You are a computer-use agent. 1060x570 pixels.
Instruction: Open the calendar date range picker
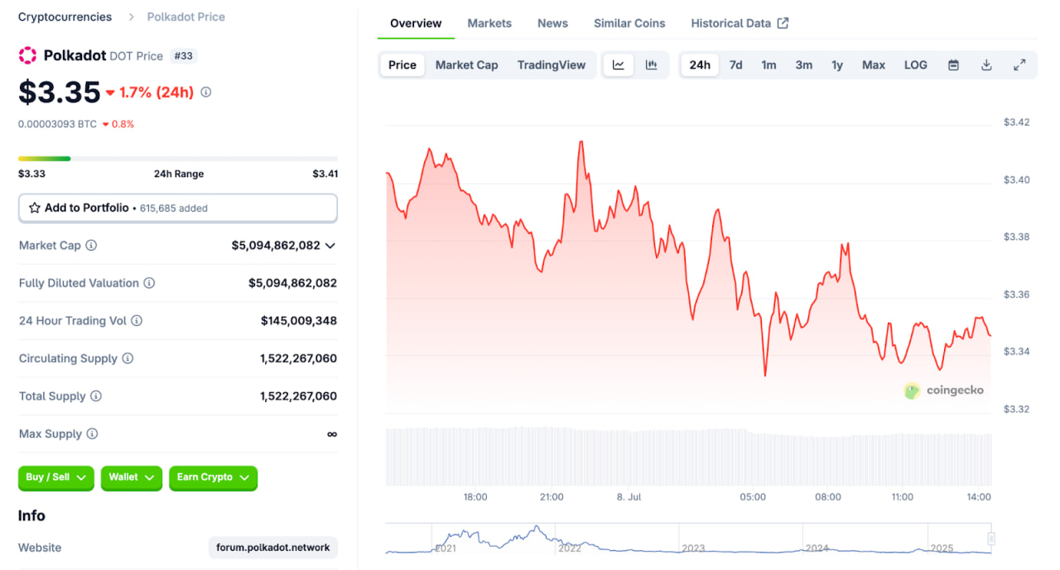click(x=953, y=65)
